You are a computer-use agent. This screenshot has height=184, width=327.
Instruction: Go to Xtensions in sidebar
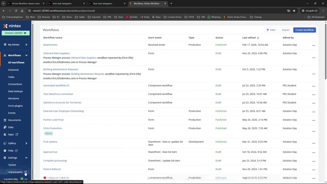point(14,98)
